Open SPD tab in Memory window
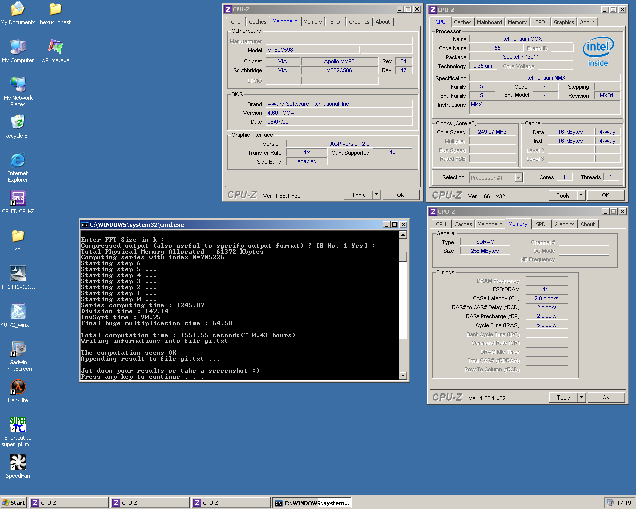 pyautogui.click(x=541, y=224)
